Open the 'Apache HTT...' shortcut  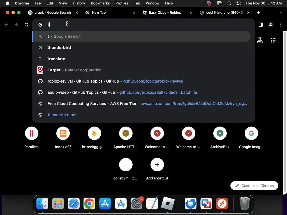(126, 137)
